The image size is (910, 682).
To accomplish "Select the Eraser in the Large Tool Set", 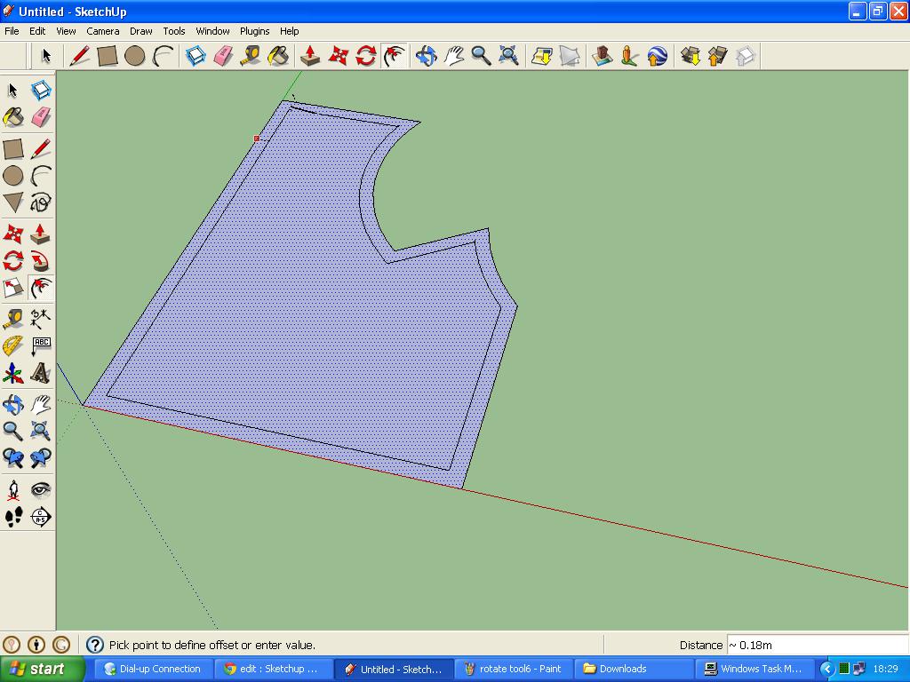I will pyautogui.click(x=41, y=117).
